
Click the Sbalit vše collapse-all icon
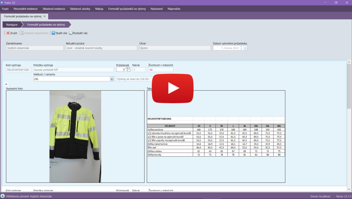click(53, 33)
